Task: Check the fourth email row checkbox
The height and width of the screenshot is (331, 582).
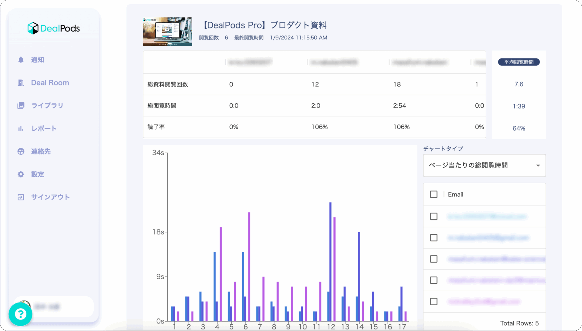Action: point(434,280)
